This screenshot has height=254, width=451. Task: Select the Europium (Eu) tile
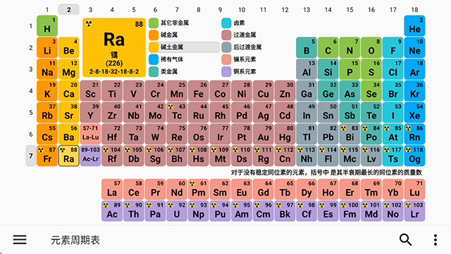click(x=242, y=190)
